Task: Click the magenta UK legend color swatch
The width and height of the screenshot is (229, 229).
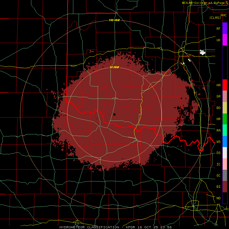Action: [225, 40]
